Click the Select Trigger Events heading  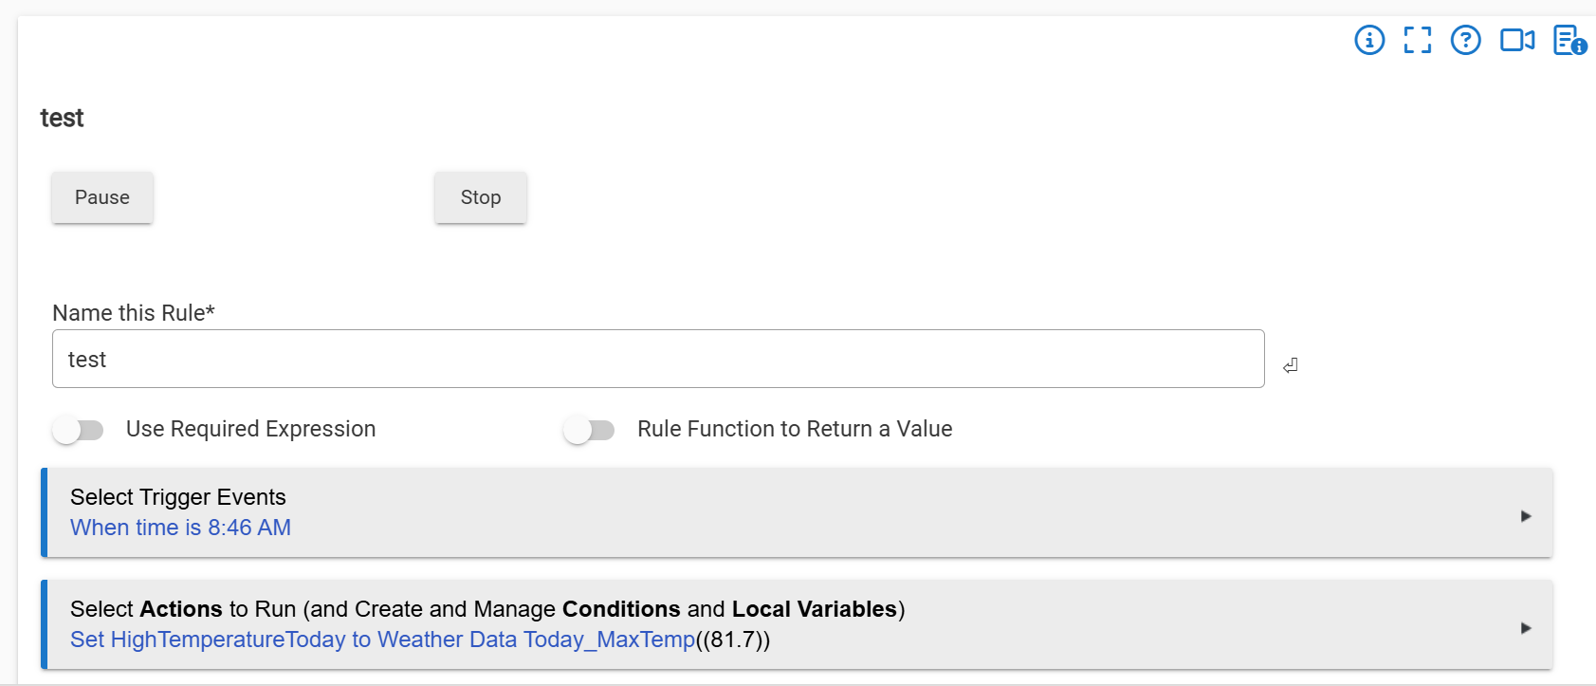coord(178,497)
